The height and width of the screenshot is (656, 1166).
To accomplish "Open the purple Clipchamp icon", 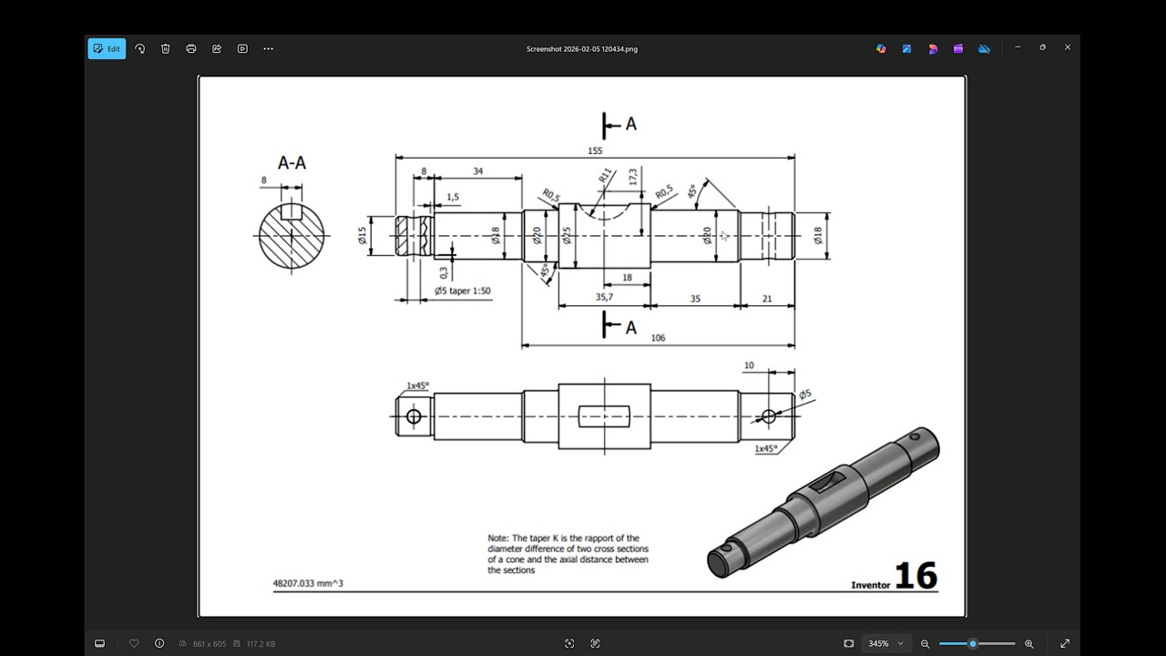I will pos(958,48).
